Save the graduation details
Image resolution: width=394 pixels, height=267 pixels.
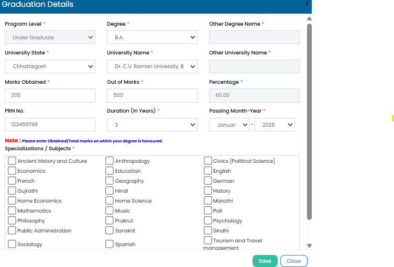coord(265,261)
